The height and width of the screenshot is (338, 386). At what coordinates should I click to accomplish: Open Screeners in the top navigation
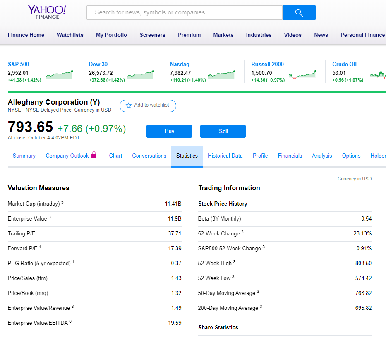click(x=152, y=35)
